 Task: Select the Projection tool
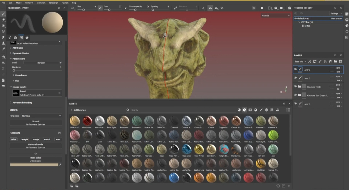point(3,25)
